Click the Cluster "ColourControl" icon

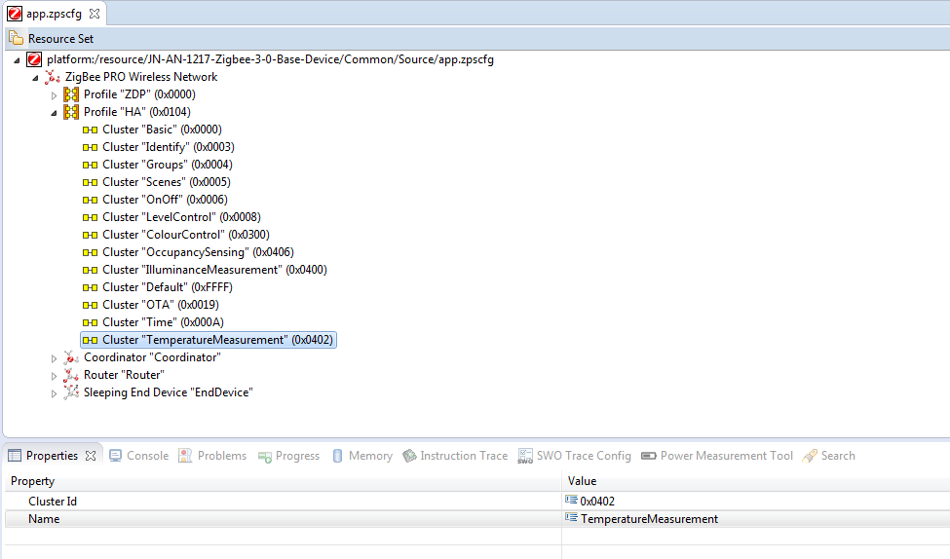tap(90, 235)
